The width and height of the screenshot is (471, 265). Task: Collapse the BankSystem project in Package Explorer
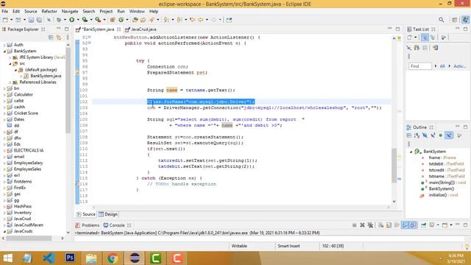pos(5,52)
